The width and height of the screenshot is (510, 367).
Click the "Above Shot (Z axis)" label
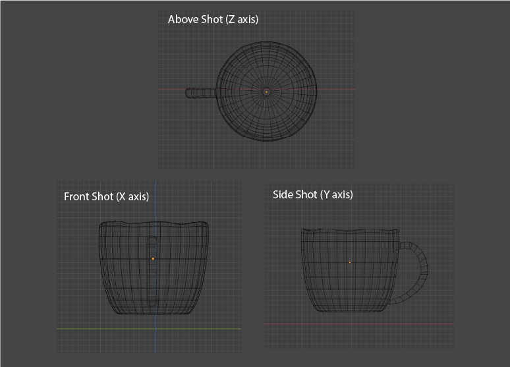click(213, 19)
